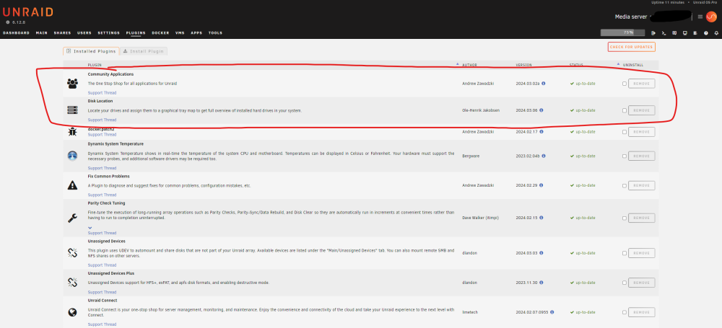This screenshot has width=722, height=328.
Task: Open the Docker menu
Action: (161, 33)
